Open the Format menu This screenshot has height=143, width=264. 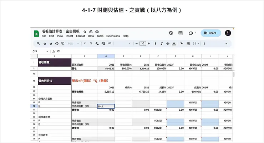point(80,36)
